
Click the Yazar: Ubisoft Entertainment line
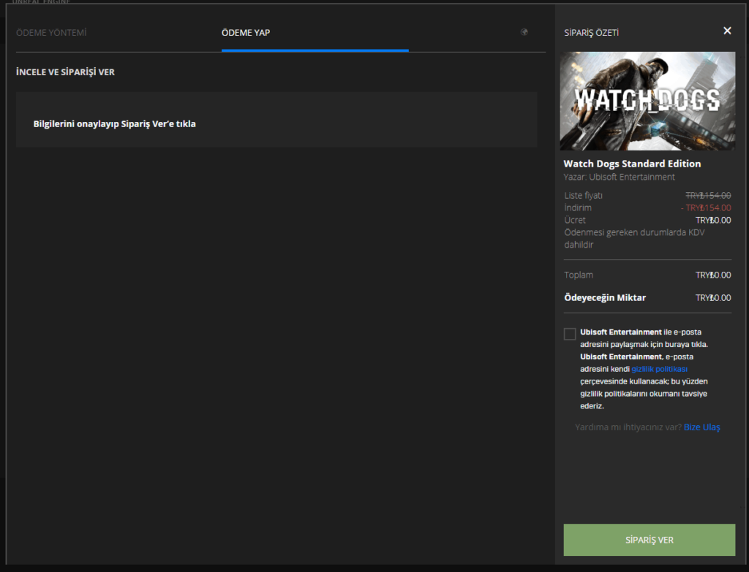click(x=619, y=177)
